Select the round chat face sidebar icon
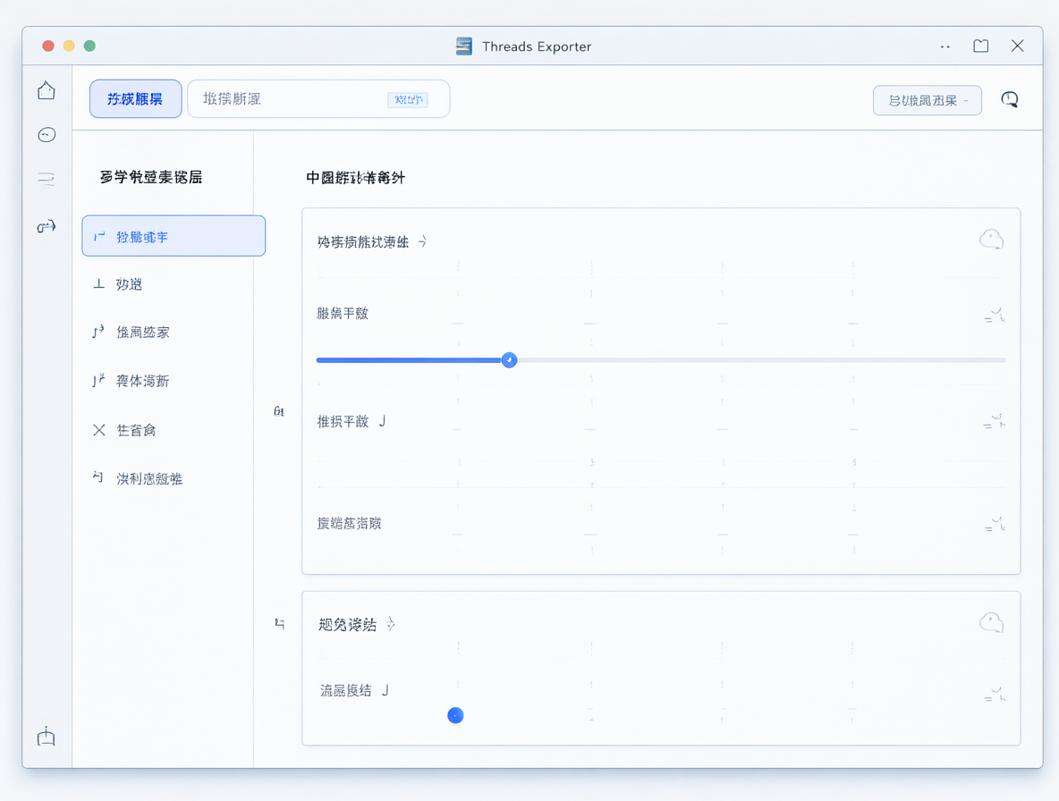The width and height of the screenshot is (1059, 801). click(47, 135)
